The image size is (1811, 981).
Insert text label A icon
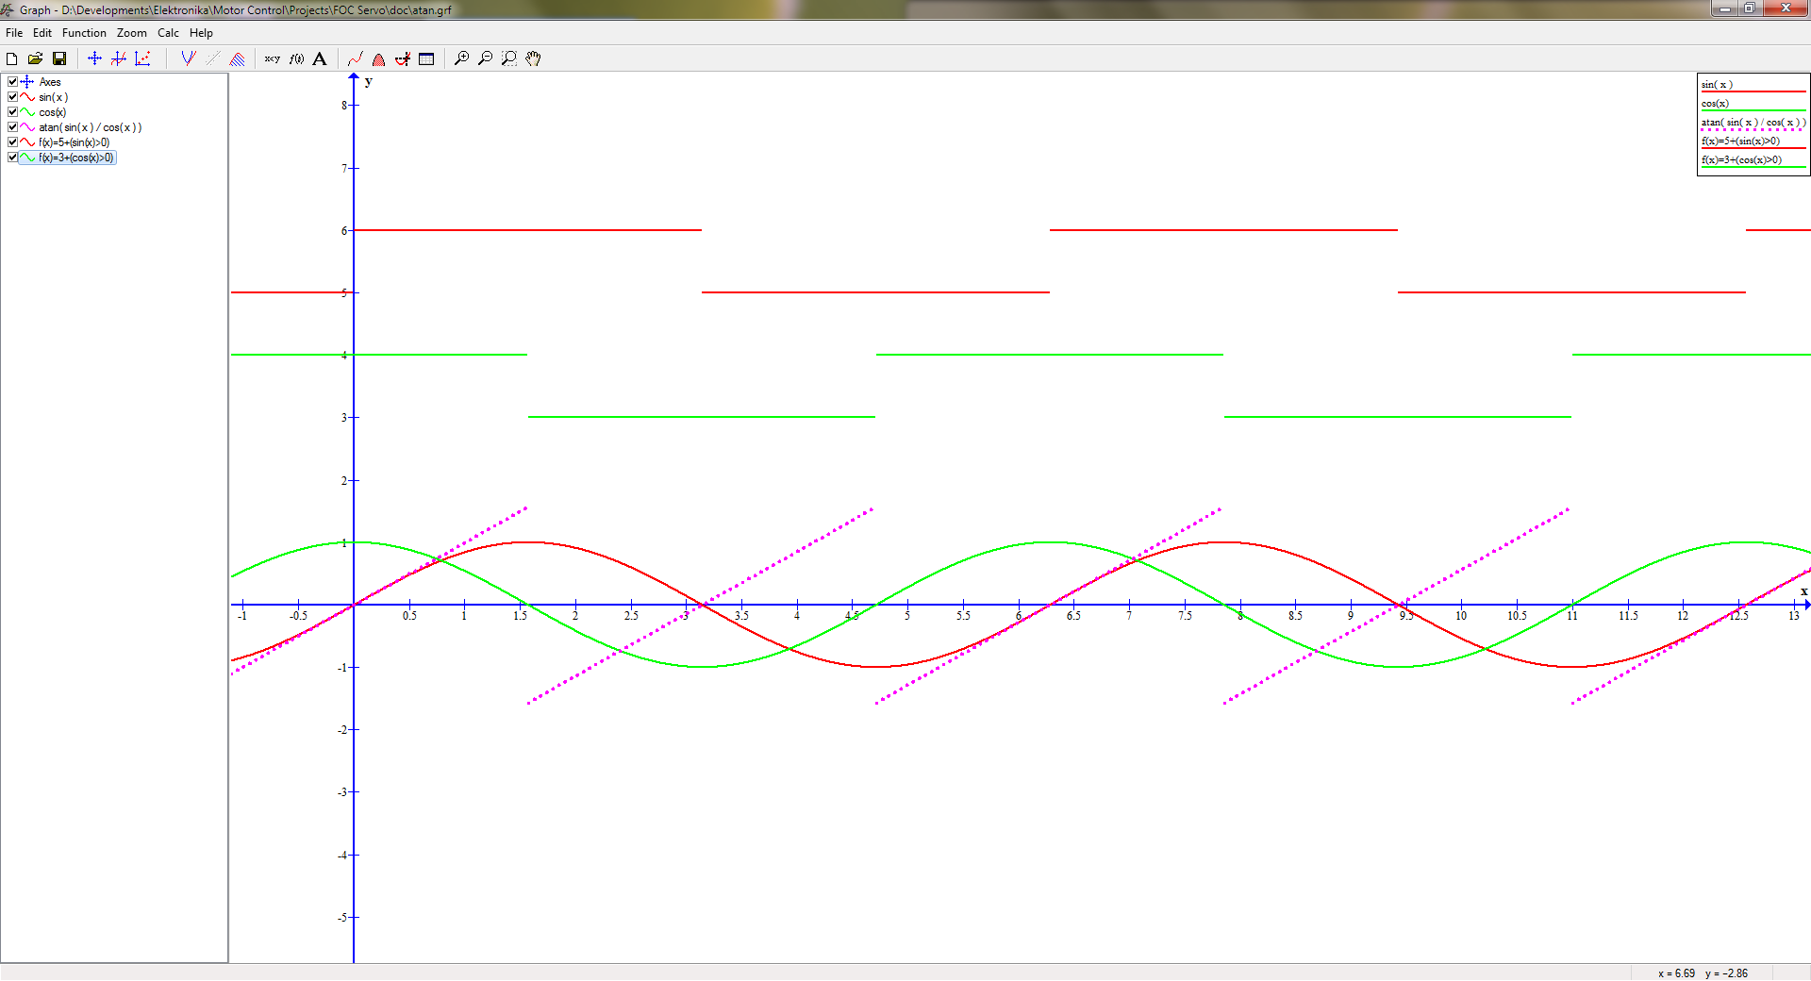coord(320,58)
